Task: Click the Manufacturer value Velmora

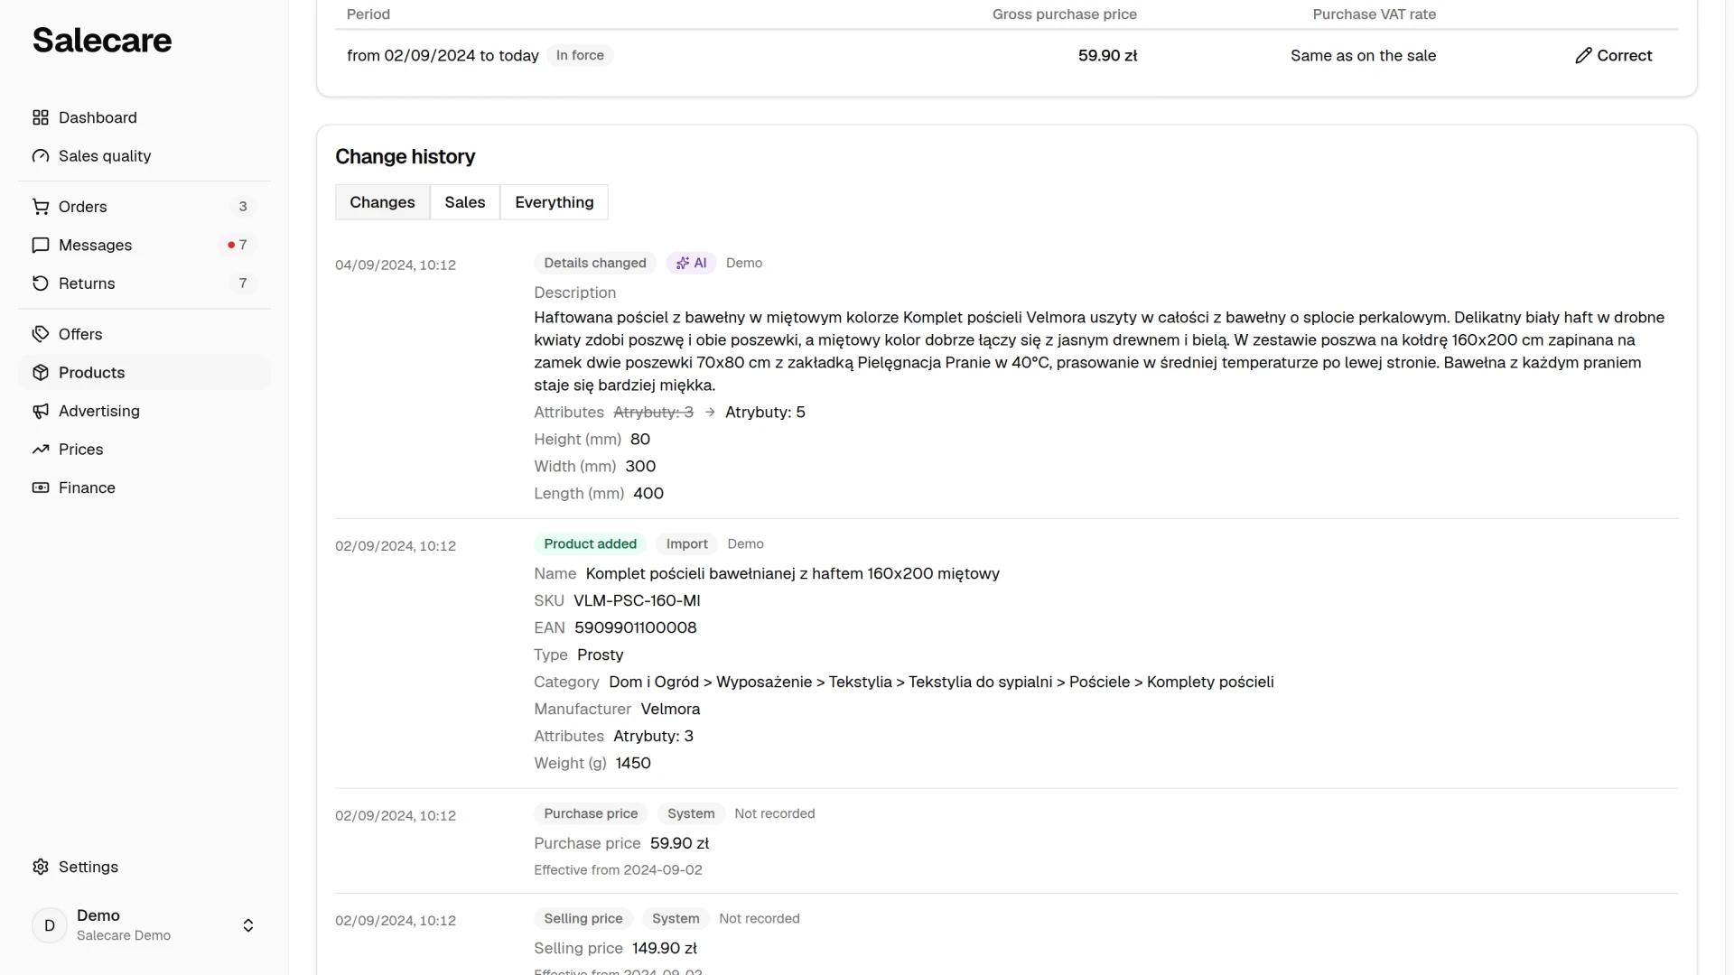Action: point(670,709)
